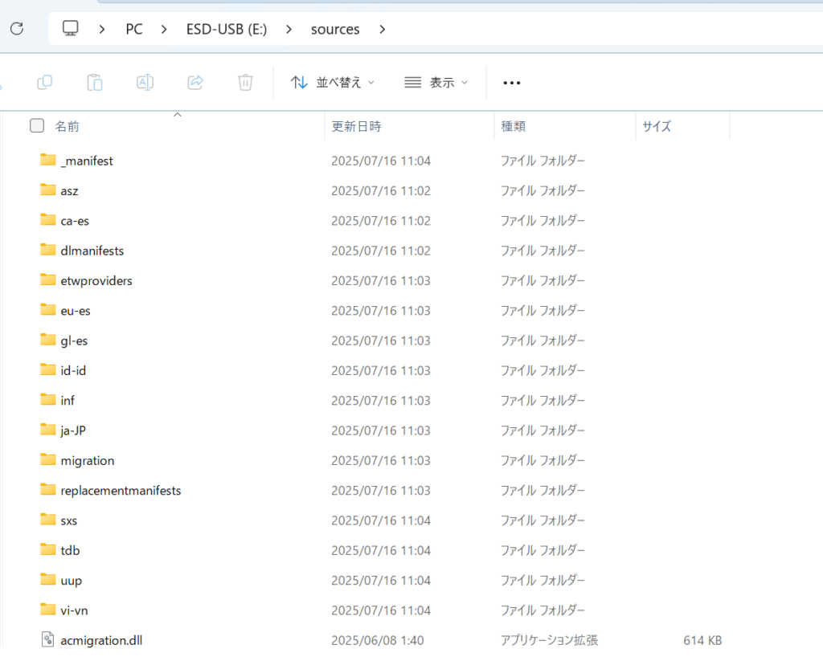Click the Copy icon in toolbar
The width and height of the screenshot is (823, 665).
pos(45,82)
